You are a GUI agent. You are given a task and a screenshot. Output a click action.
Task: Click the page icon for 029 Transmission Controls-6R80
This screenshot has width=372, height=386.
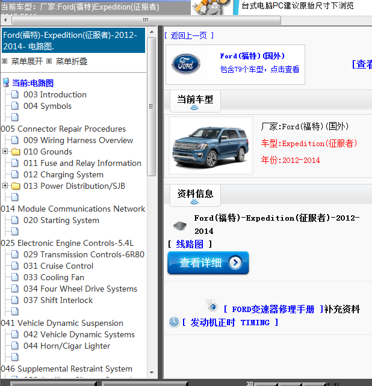(x=15, y=254)
